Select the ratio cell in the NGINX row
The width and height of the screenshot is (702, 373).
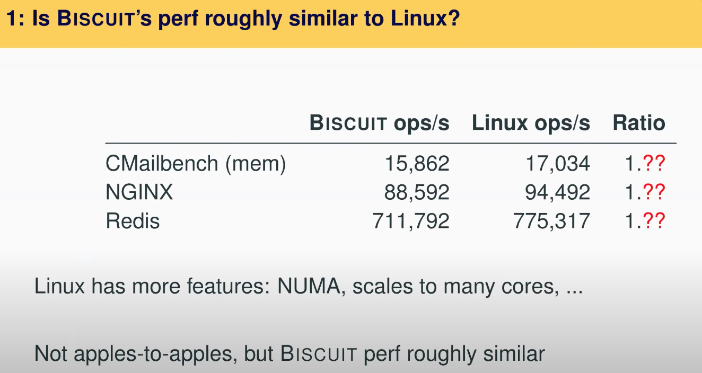click(x=644, y=192)
